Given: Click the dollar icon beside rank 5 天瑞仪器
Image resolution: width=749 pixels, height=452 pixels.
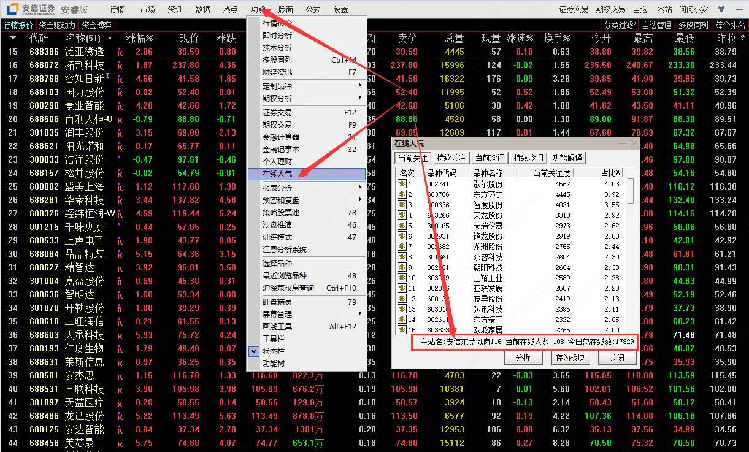Looking at the screenshot, I should click(402, 226).
